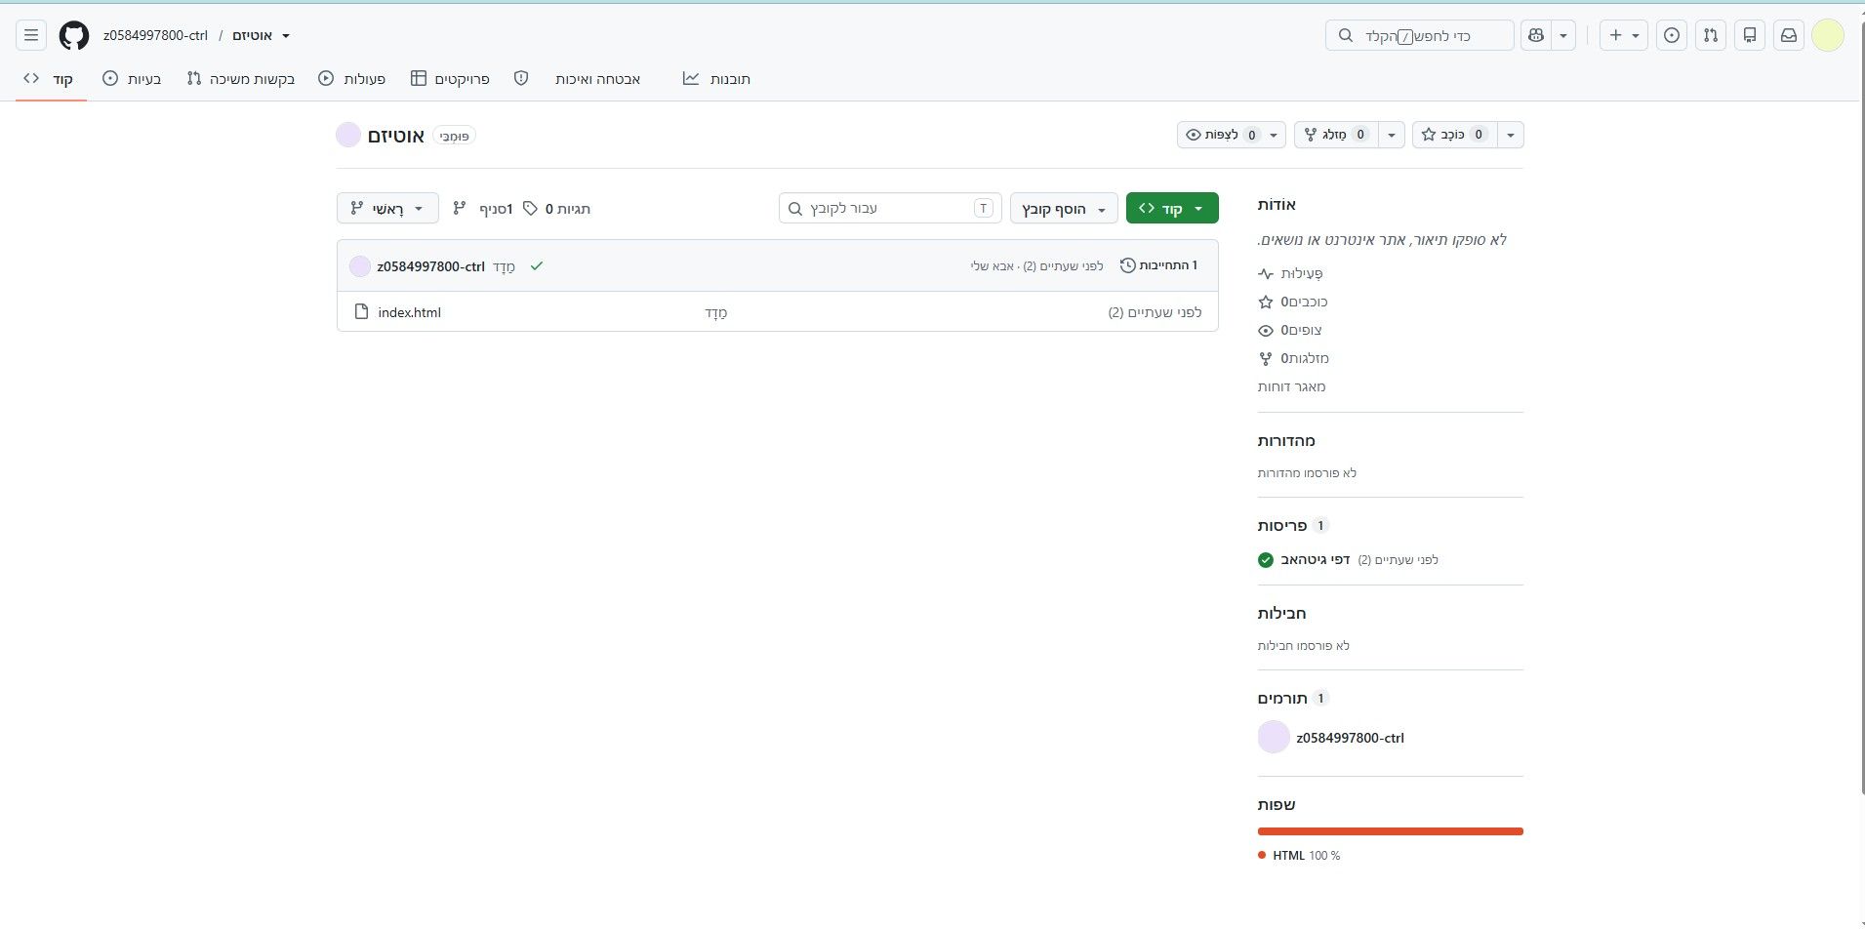1865x929 pixels.
Task: Click the green commit status check mark
Action: (x=537, y=265)
